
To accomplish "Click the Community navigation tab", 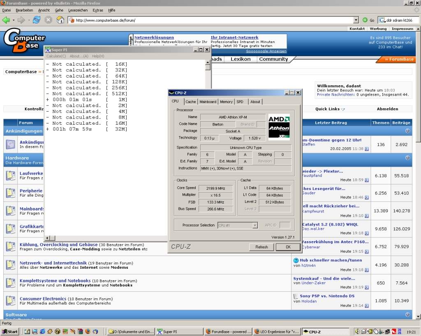I will coord(273,59).
